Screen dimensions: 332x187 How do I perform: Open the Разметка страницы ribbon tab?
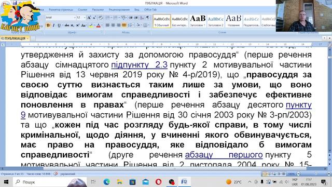[61, 10]
